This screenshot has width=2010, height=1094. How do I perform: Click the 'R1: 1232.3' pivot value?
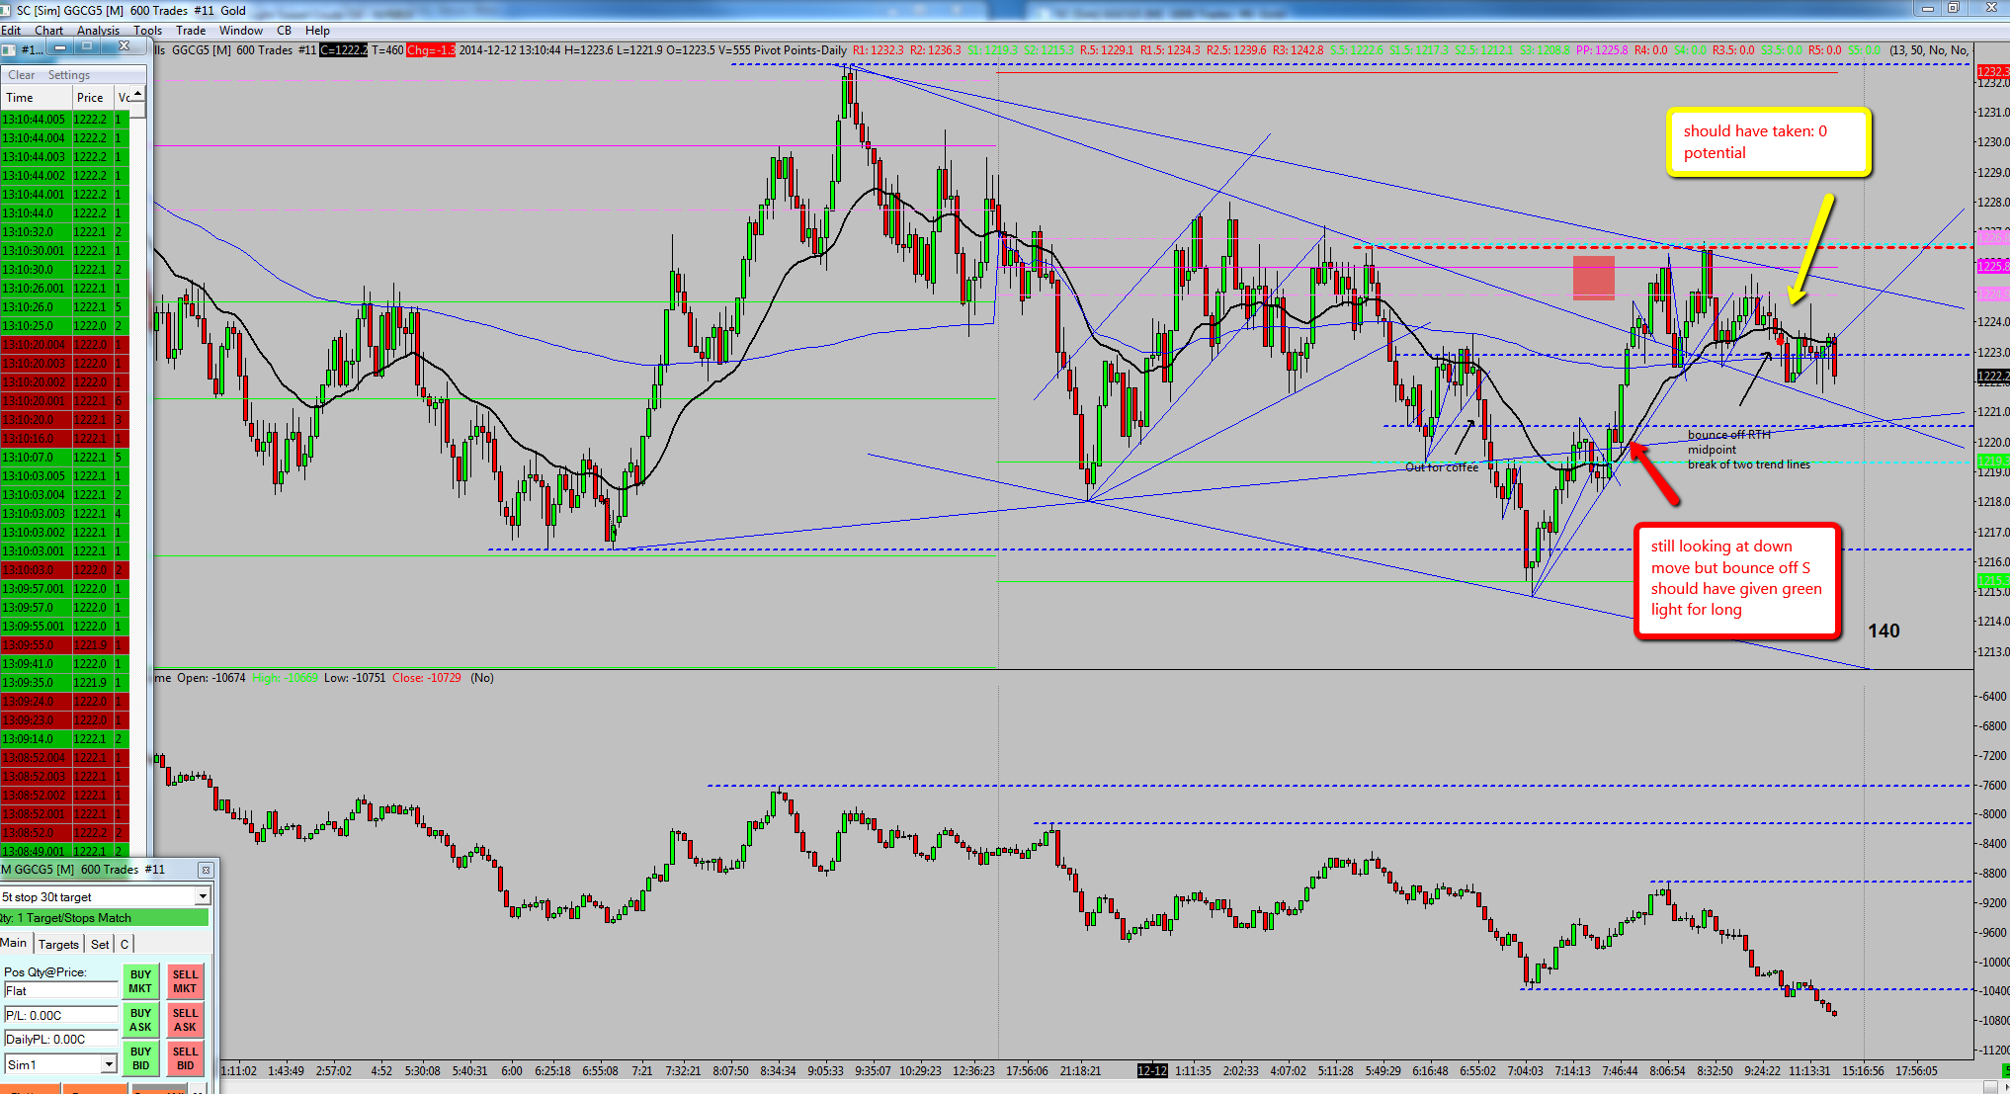[878, 50]
